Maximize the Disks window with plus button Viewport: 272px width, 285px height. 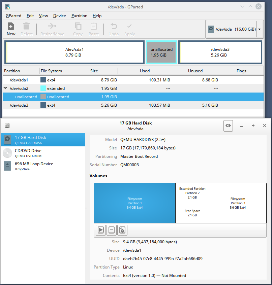pos(253,126)
